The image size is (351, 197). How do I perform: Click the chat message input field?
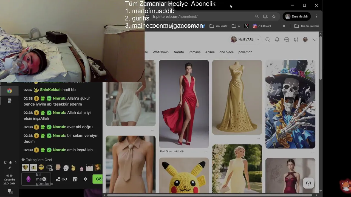36,179
